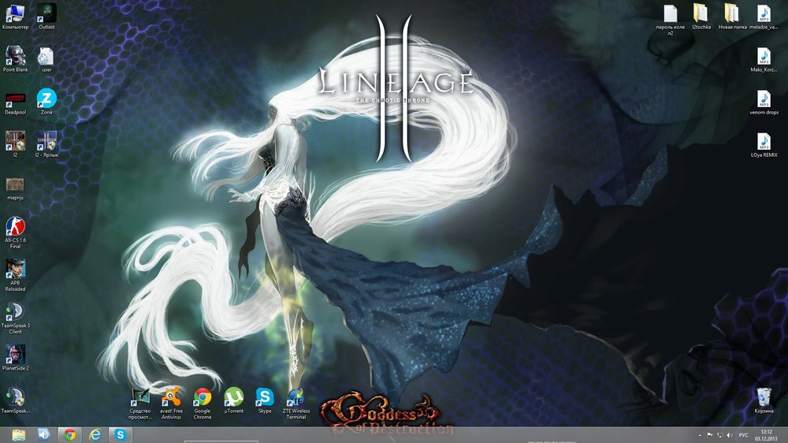The image size is (788, 443).
Task: Open the РУС input language switcher
Action: (x=742, y=435)
